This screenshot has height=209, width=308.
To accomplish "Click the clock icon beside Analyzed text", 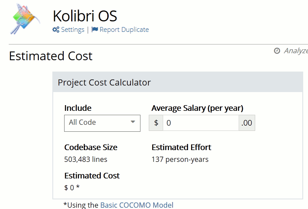I will [x=277, y=51].
